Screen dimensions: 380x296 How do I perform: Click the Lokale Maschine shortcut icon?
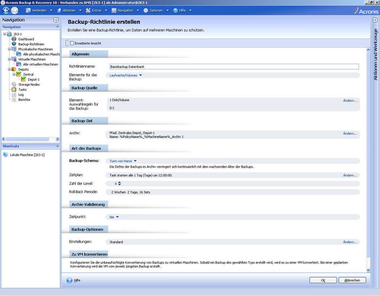(5, 155)
